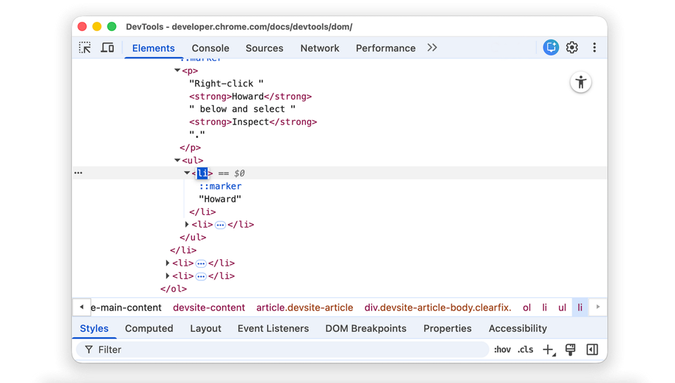Click the ul breadcrumb

(562, 307)
